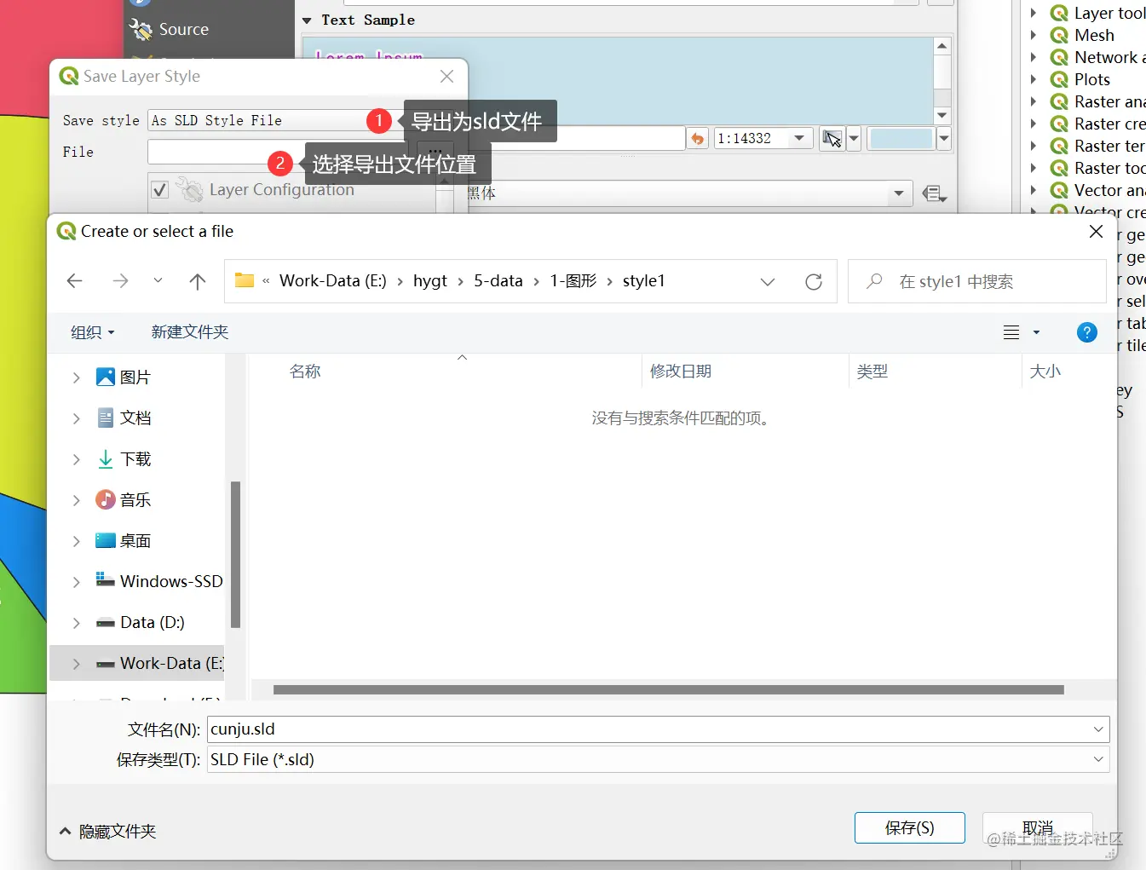Expand the 图片 tree node
Viewport: 1146px width, 870px height.
pos(76,377)
